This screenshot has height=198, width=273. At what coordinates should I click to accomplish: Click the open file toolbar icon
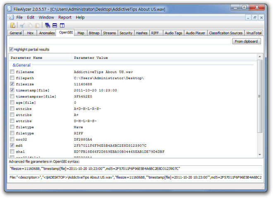[13, 25]
